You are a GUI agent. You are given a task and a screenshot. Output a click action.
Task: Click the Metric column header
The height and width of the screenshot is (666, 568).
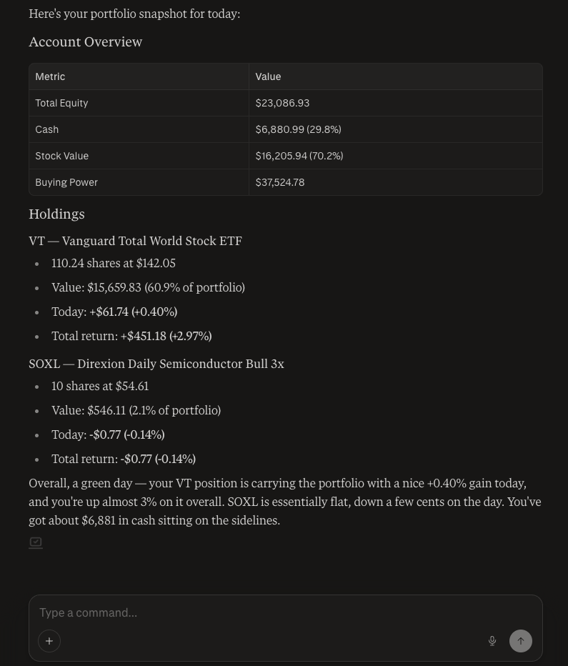(x=50, y=76)
